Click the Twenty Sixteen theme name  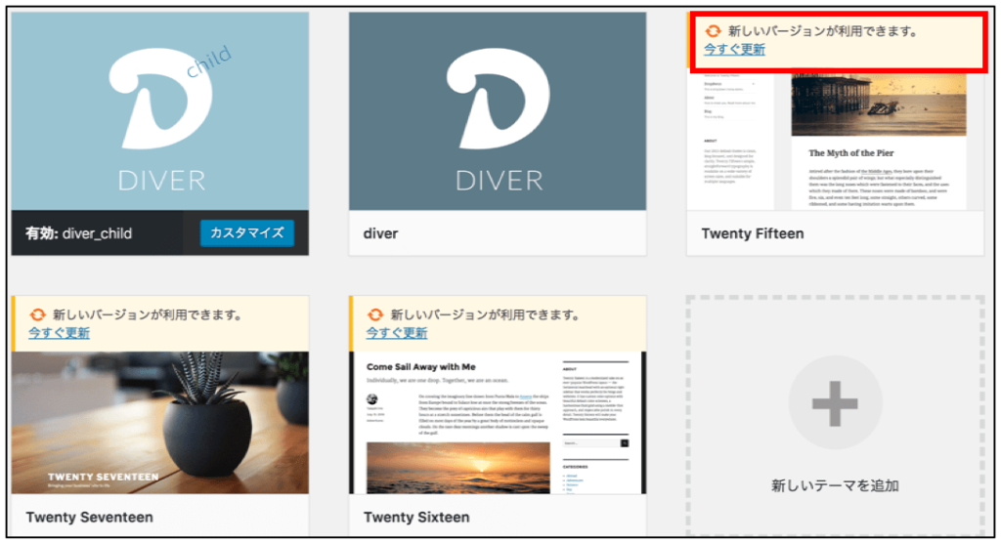416,518
